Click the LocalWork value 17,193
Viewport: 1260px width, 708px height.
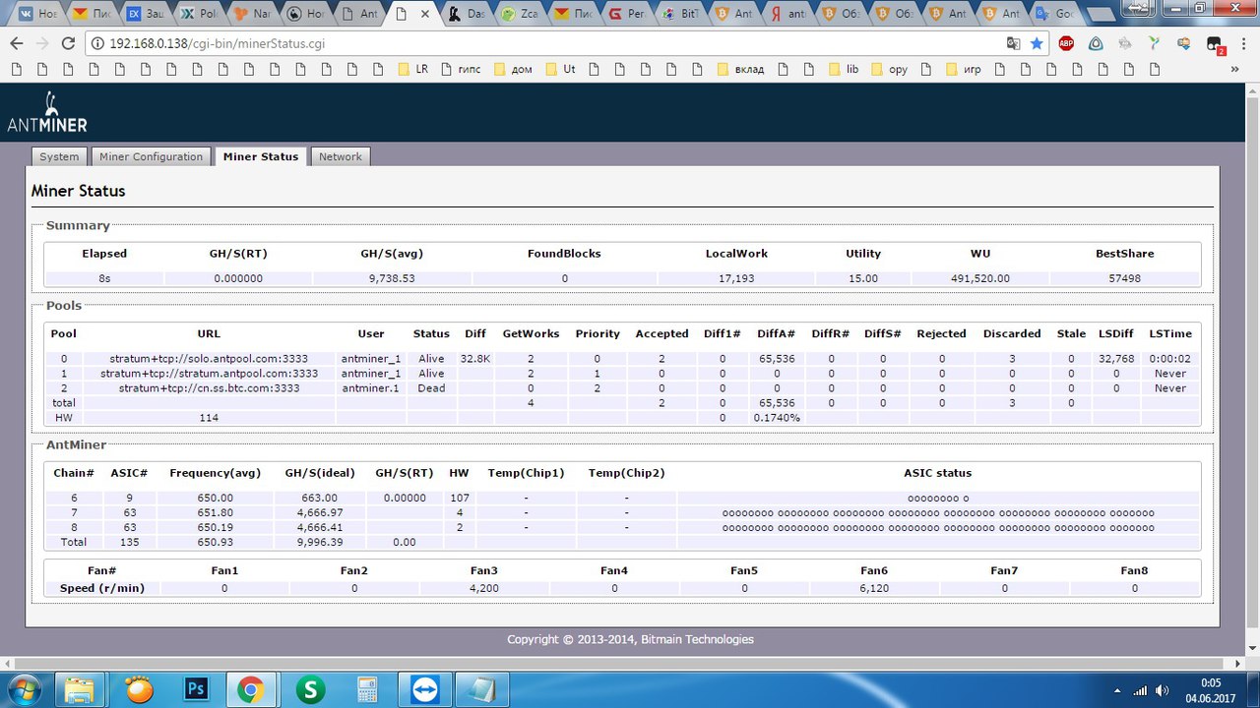[x=736, y=278]
